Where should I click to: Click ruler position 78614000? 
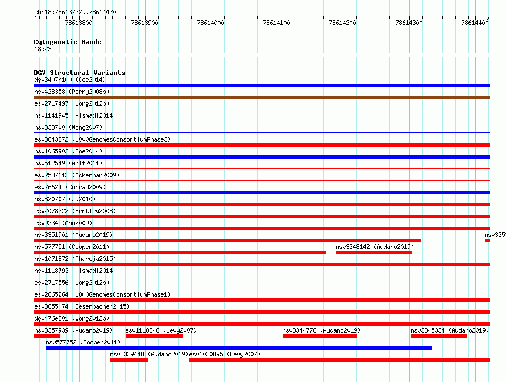point(210,23)
